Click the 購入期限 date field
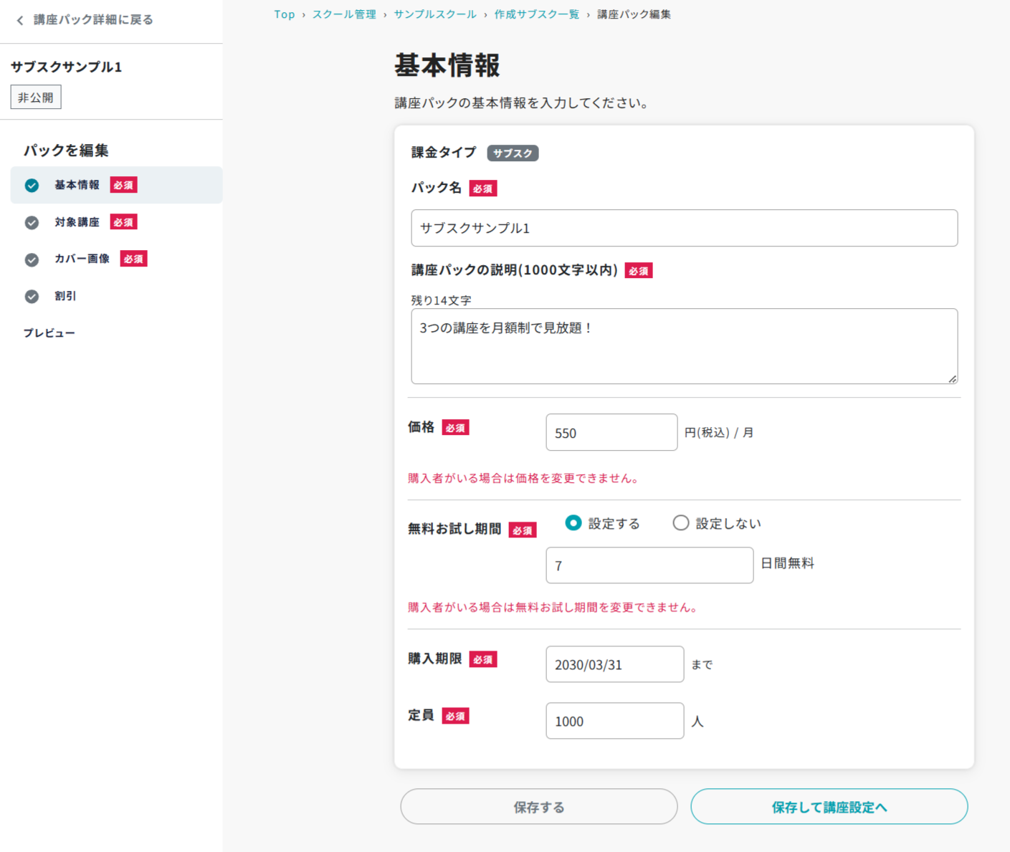 point(614,664)
